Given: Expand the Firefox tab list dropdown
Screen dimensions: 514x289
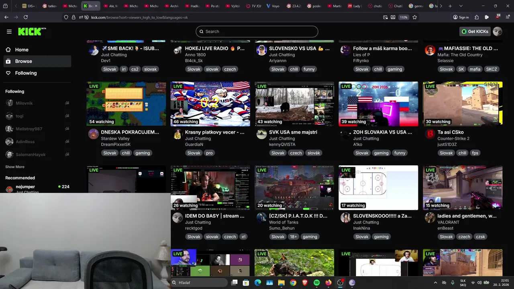Looking at the screenshot, I should pyautogui.click(x=461, y=6).
